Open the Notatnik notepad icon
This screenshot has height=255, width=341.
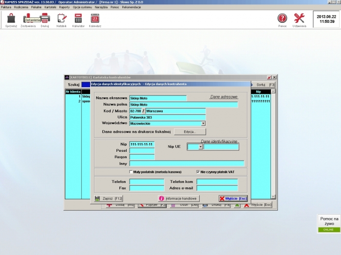61,20
